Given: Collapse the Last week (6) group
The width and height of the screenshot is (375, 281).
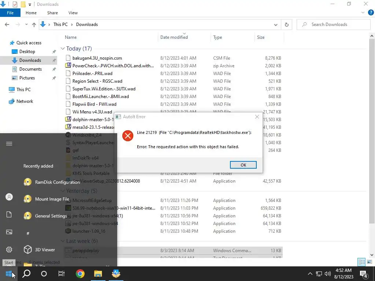Looking at the screenshot, I should click(x=63, y=241).
